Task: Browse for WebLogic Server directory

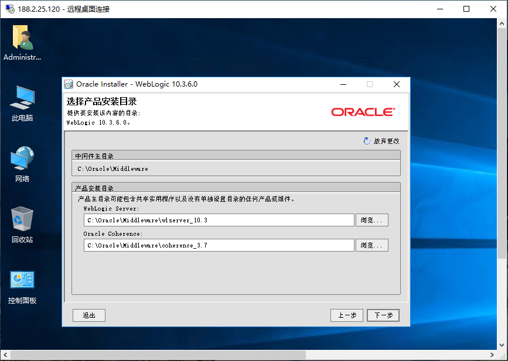Action: (x=371, y=221)
